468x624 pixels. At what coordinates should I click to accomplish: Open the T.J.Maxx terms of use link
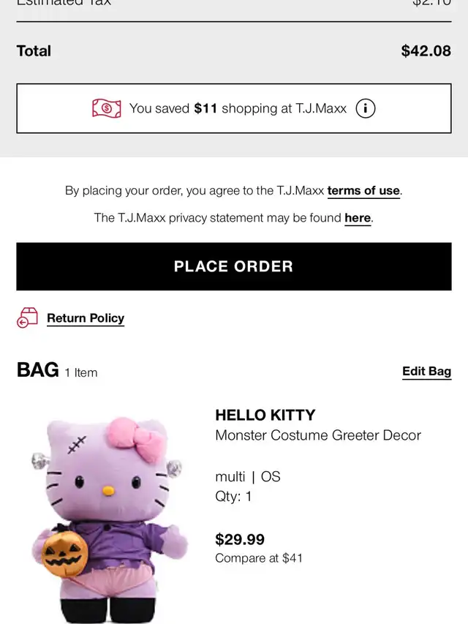tap(363, 191)
